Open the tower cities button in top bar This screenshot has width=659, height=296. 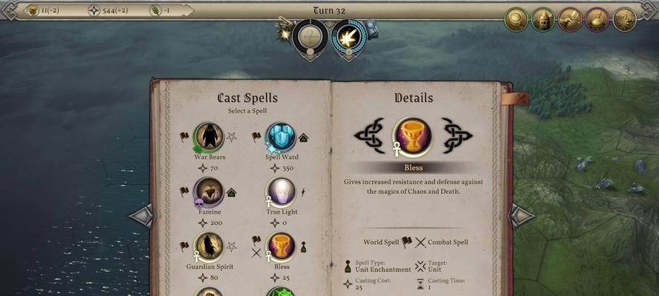[x=543, y=19]
